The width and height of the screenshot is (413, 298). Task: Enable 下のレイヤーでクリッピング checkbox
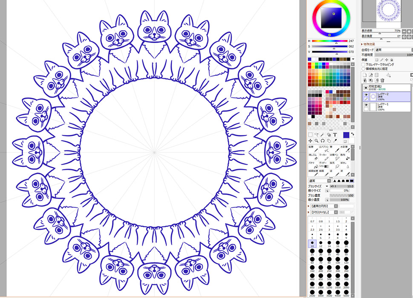click(363, 64)
